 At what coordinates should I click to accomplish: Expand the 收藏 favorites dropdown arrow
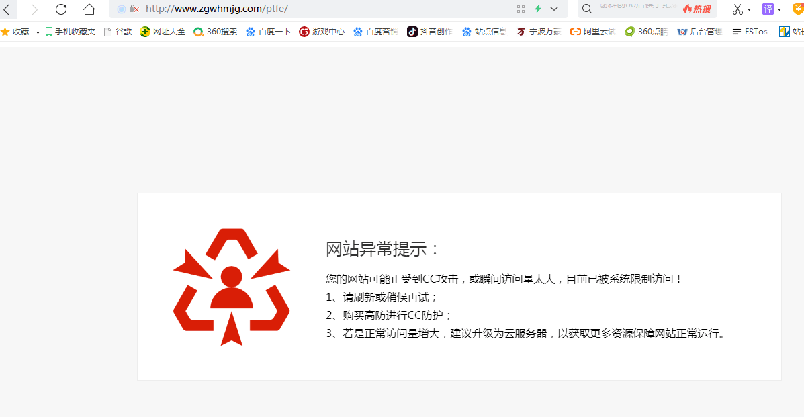(x=38, y=32)
